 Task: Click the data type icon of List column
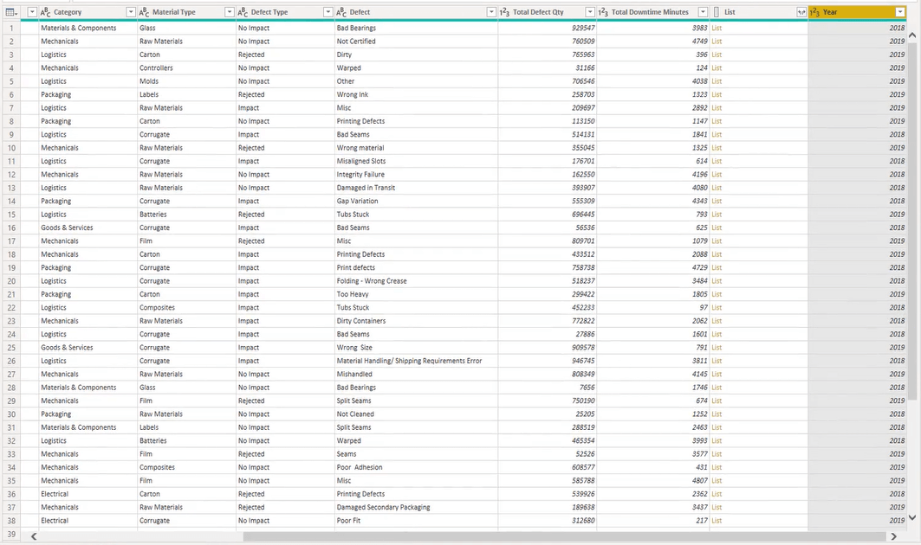[716, 12]
